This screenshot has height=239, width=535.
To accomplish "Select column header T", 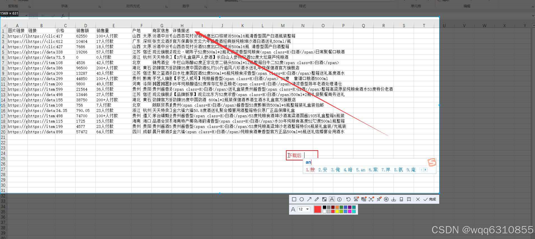I will [x=424, y=25].
